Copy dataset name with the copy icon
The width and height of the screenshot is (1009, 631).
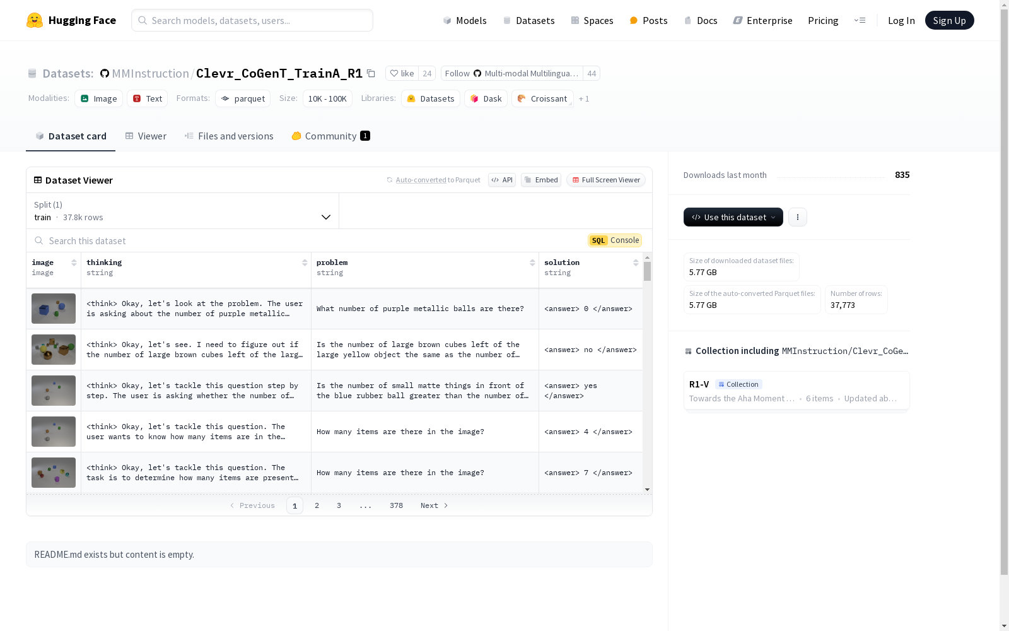[x=371, y=73]
